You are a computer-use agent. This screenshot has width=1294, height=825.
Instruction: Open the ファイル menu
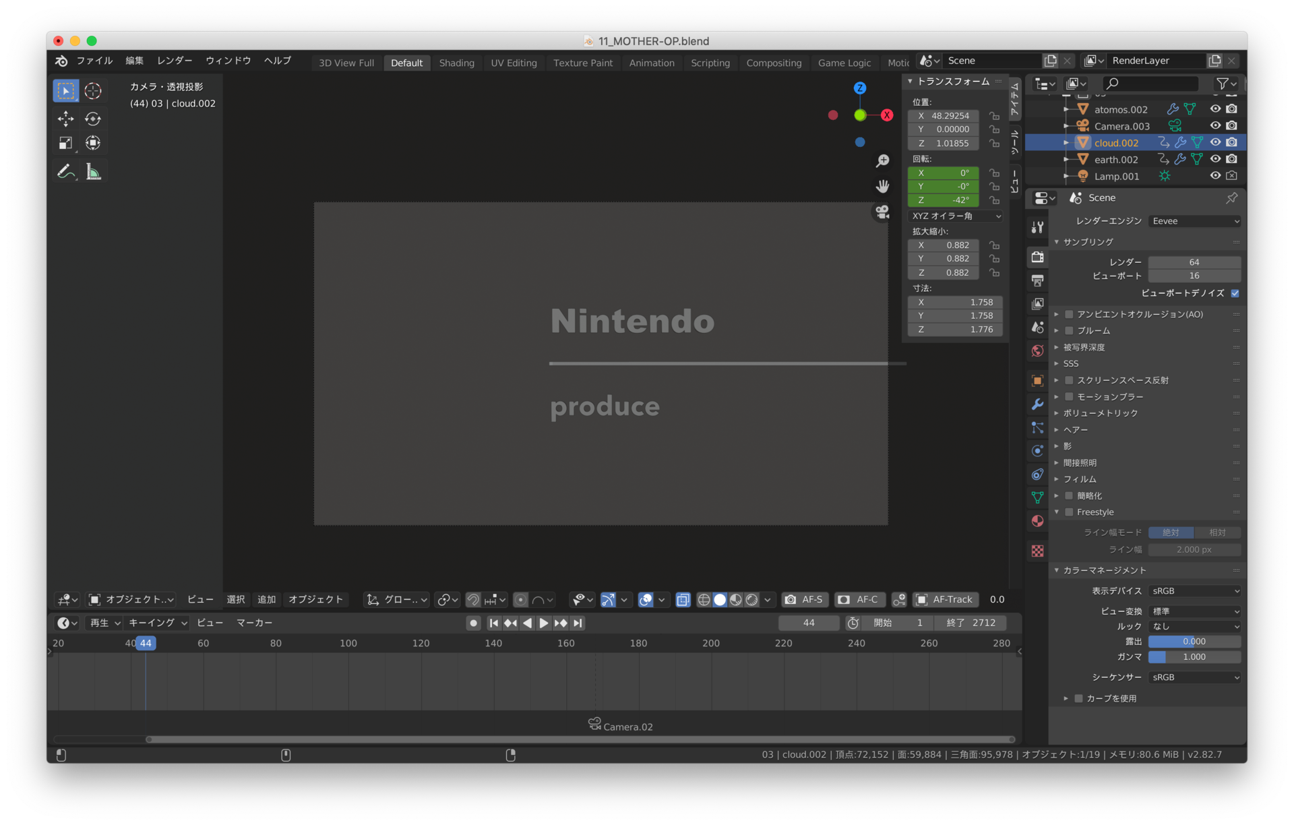[94, 61]
